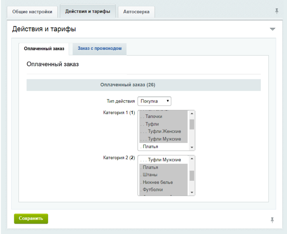Screen dimensions: 287x234
Task: Choose Туфли Женские in the Категория 1 list
Action: (162, 131)
